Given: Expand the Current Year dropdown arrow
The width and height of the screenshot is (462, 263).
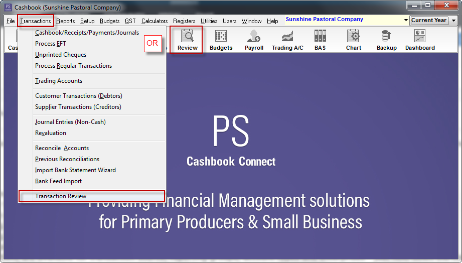Looking at the screenshot, I should [453, 21].
